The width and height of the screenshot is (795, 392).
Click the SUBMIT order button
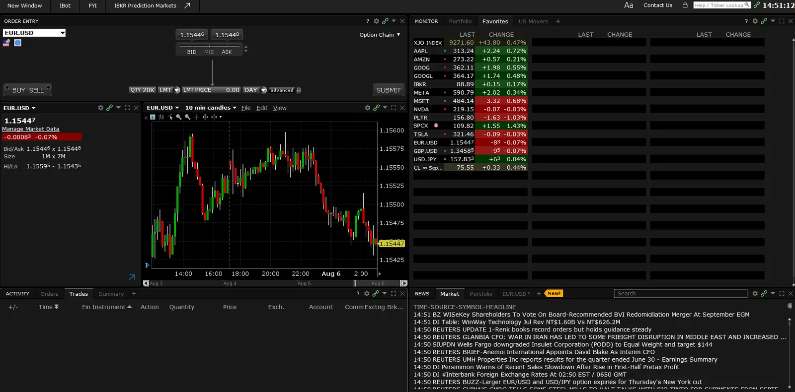tap(389, 90)
